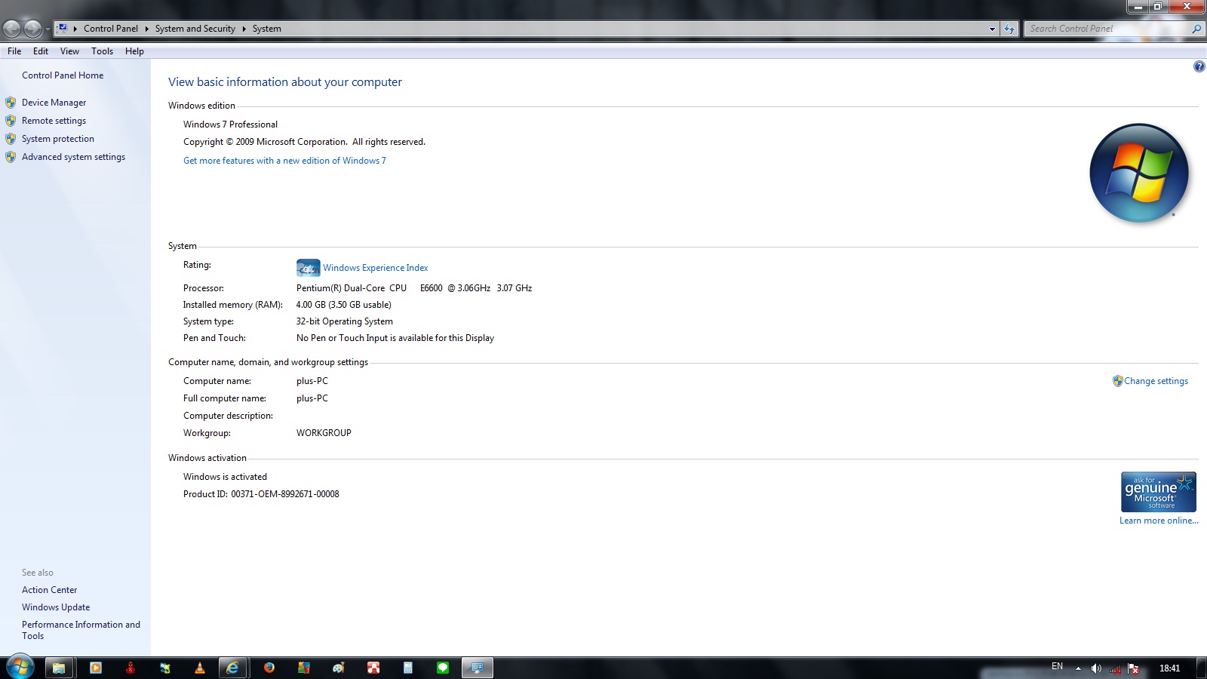Click the shield icon beside Advanced system settings
The width and height of the screenshot is (1207, 679).
point(11,157)
